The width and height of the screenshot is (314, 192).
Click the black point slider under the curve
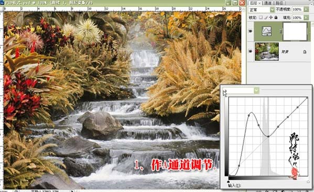click(x=229, y=182)
